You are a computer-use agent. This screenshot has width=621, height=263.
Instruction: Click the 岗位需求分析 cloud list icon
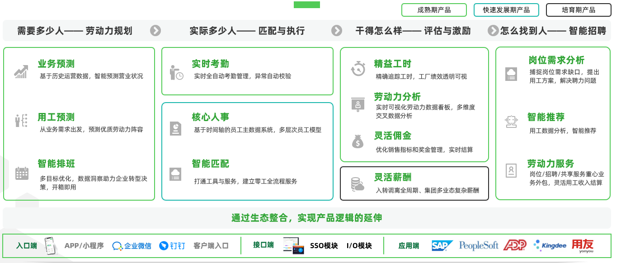(511, 74)
